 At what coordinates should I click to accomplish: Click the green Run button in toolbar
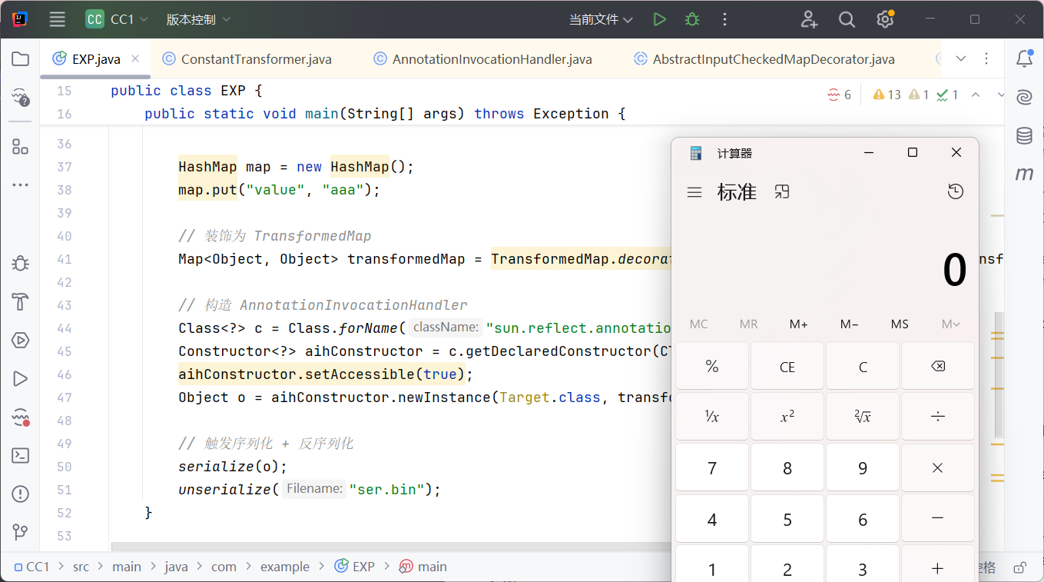click(x=659, y=20)
